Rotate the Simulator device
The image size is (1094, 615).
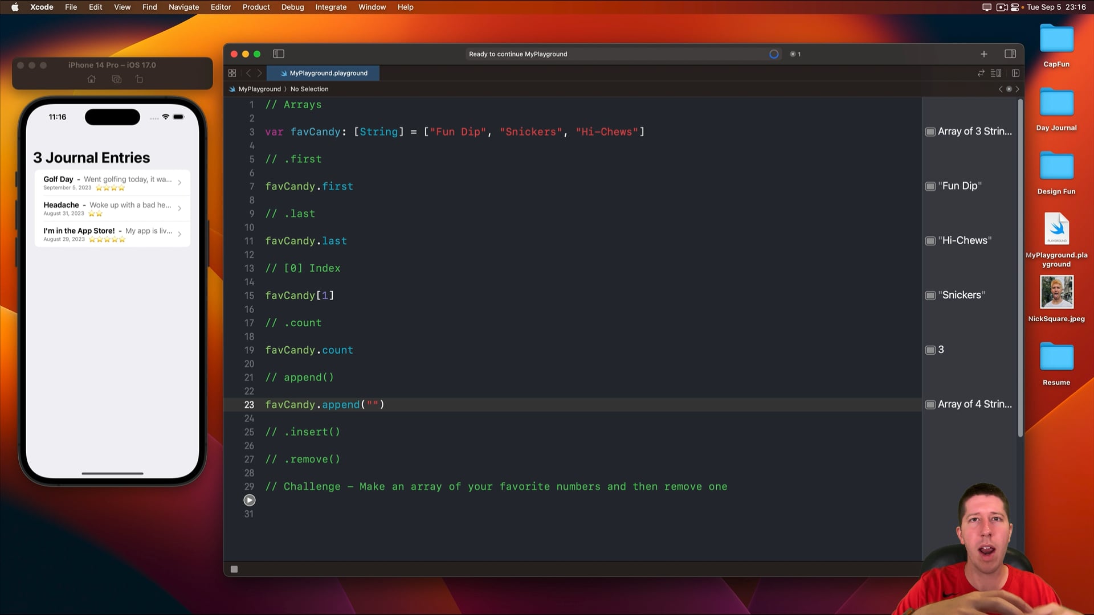(139, 79)
